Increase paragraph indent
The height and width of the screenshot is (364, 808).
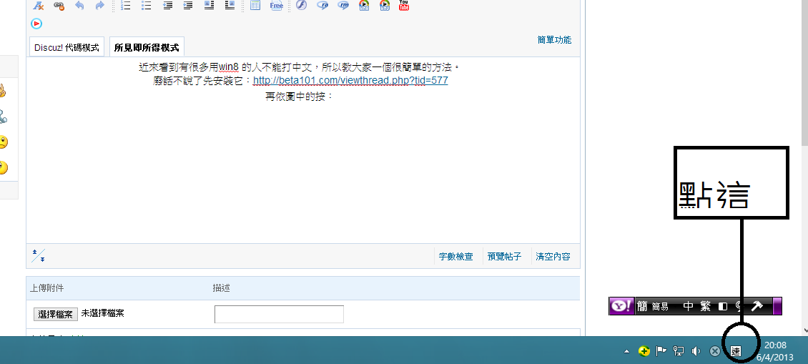188,6
